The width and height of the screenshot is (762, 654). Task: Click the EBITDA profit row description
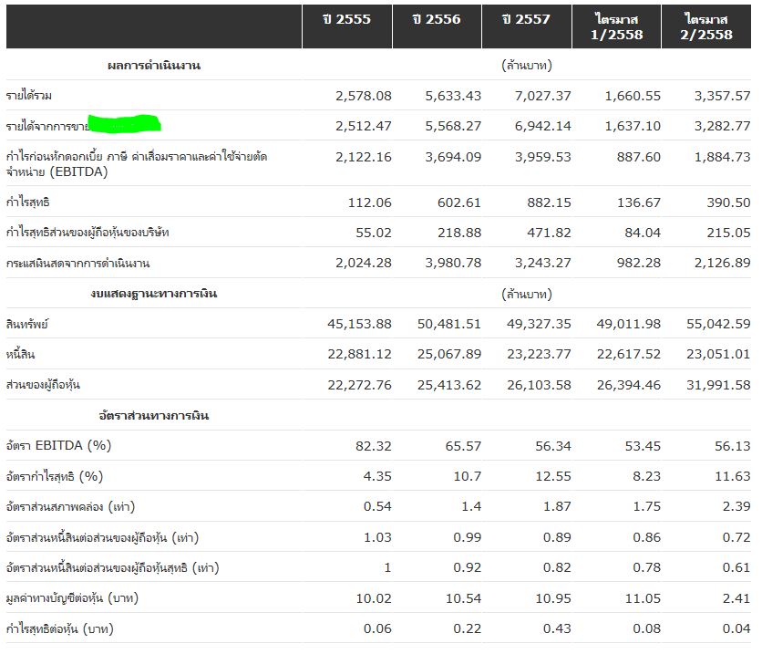click(x=137, y=164)
